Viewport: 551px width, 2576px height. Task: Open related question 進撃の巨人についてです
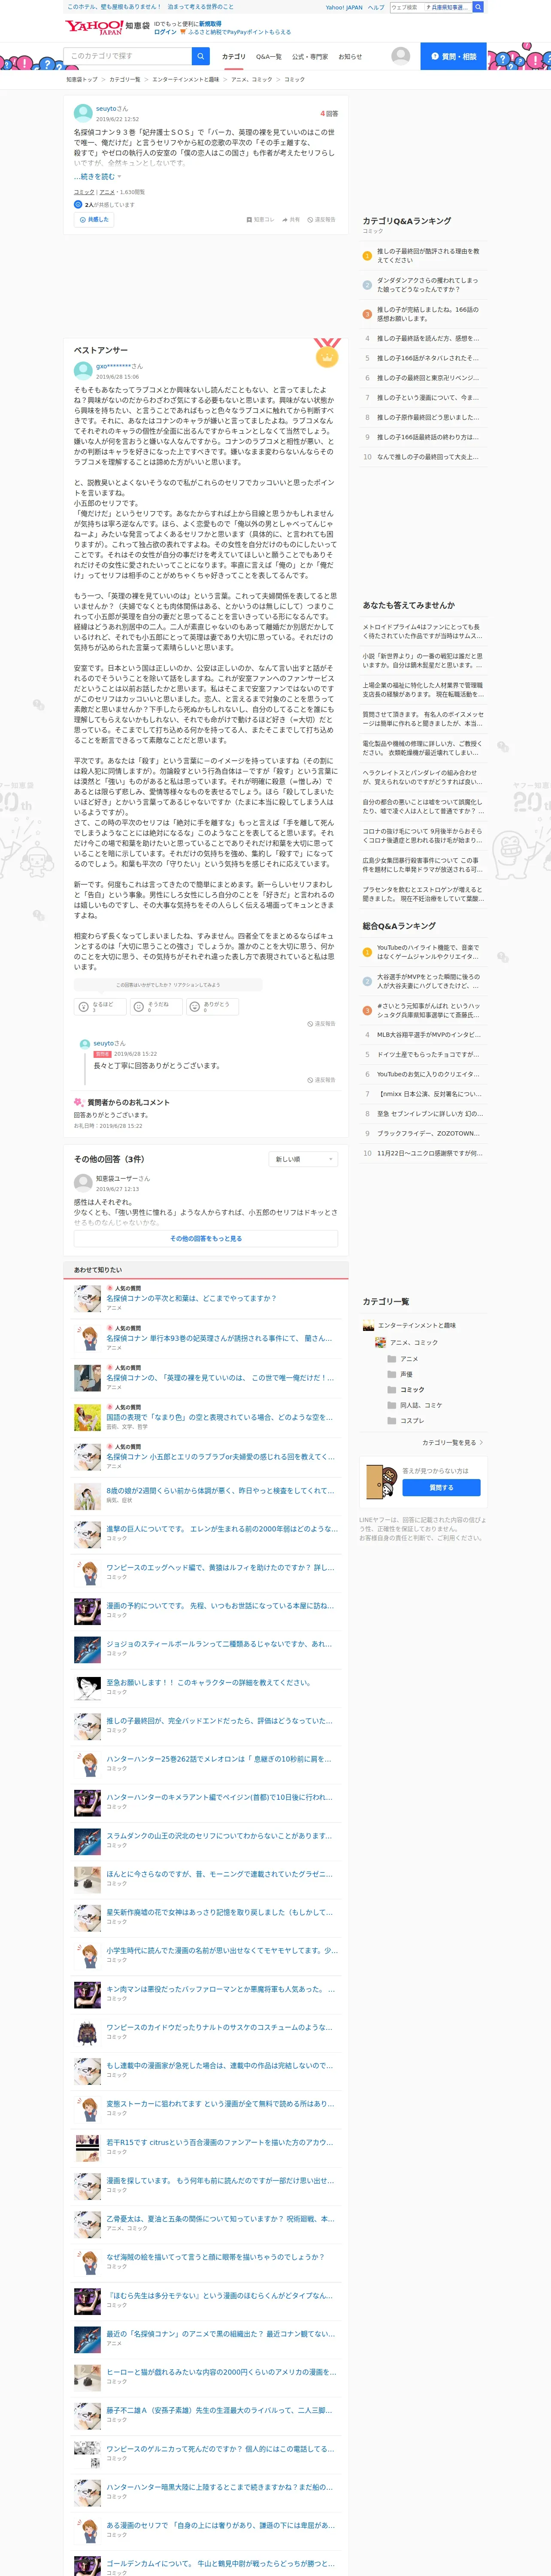(x=221, y=1528)
